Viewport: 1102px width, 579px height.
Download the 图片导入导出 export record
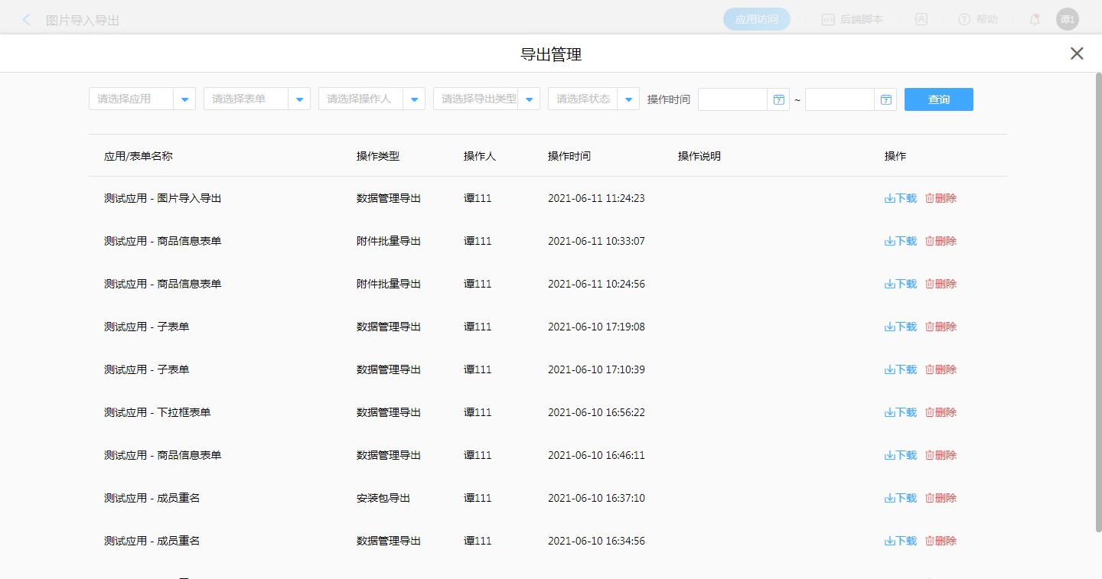pos(901,198)
